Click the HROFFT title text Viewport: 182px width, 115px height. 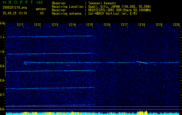click(18, 2)
